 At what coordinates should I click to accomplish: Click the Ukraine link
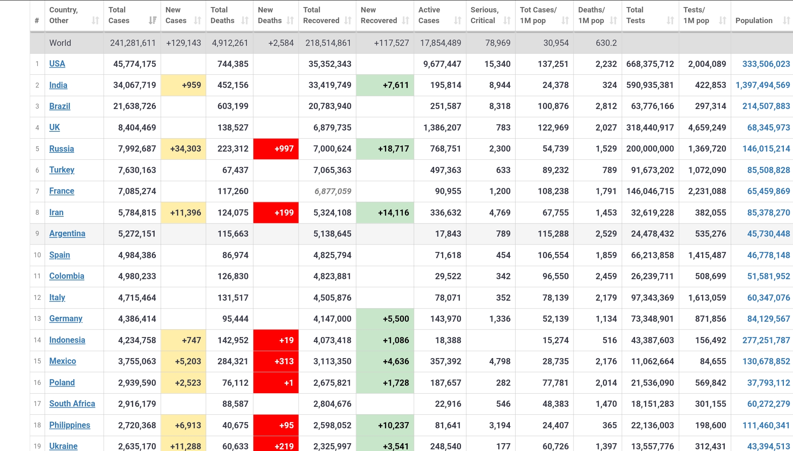coord(63,446)
